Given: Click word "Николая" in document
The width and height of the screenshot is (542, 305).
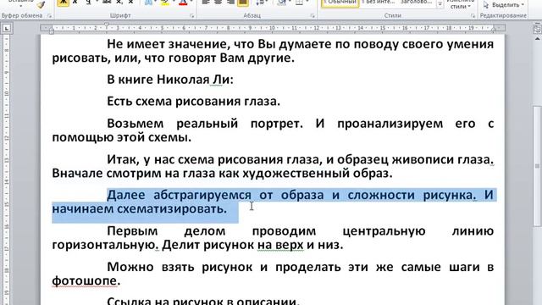Looking at the screenshot, I should tap(183, 80).
